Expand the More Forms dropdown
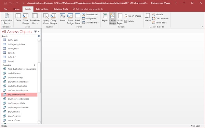 click(90, 23)
